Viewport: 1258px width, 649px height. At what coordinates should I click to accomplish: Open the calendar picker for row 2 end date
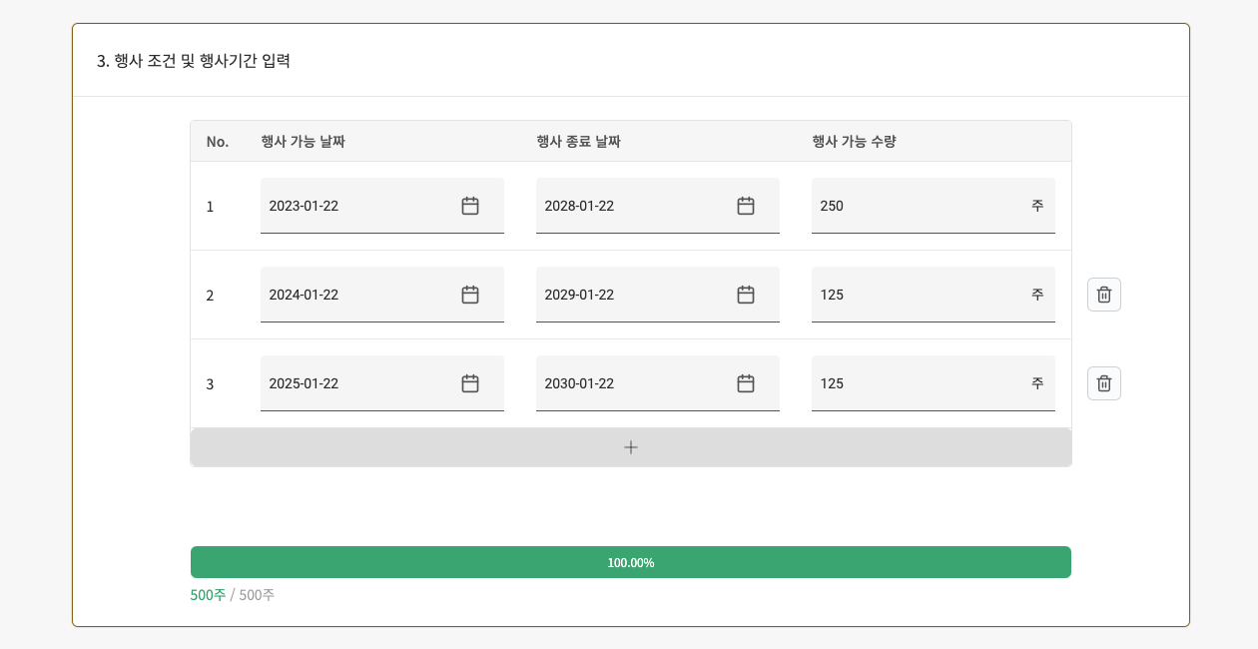click(745, 295)
